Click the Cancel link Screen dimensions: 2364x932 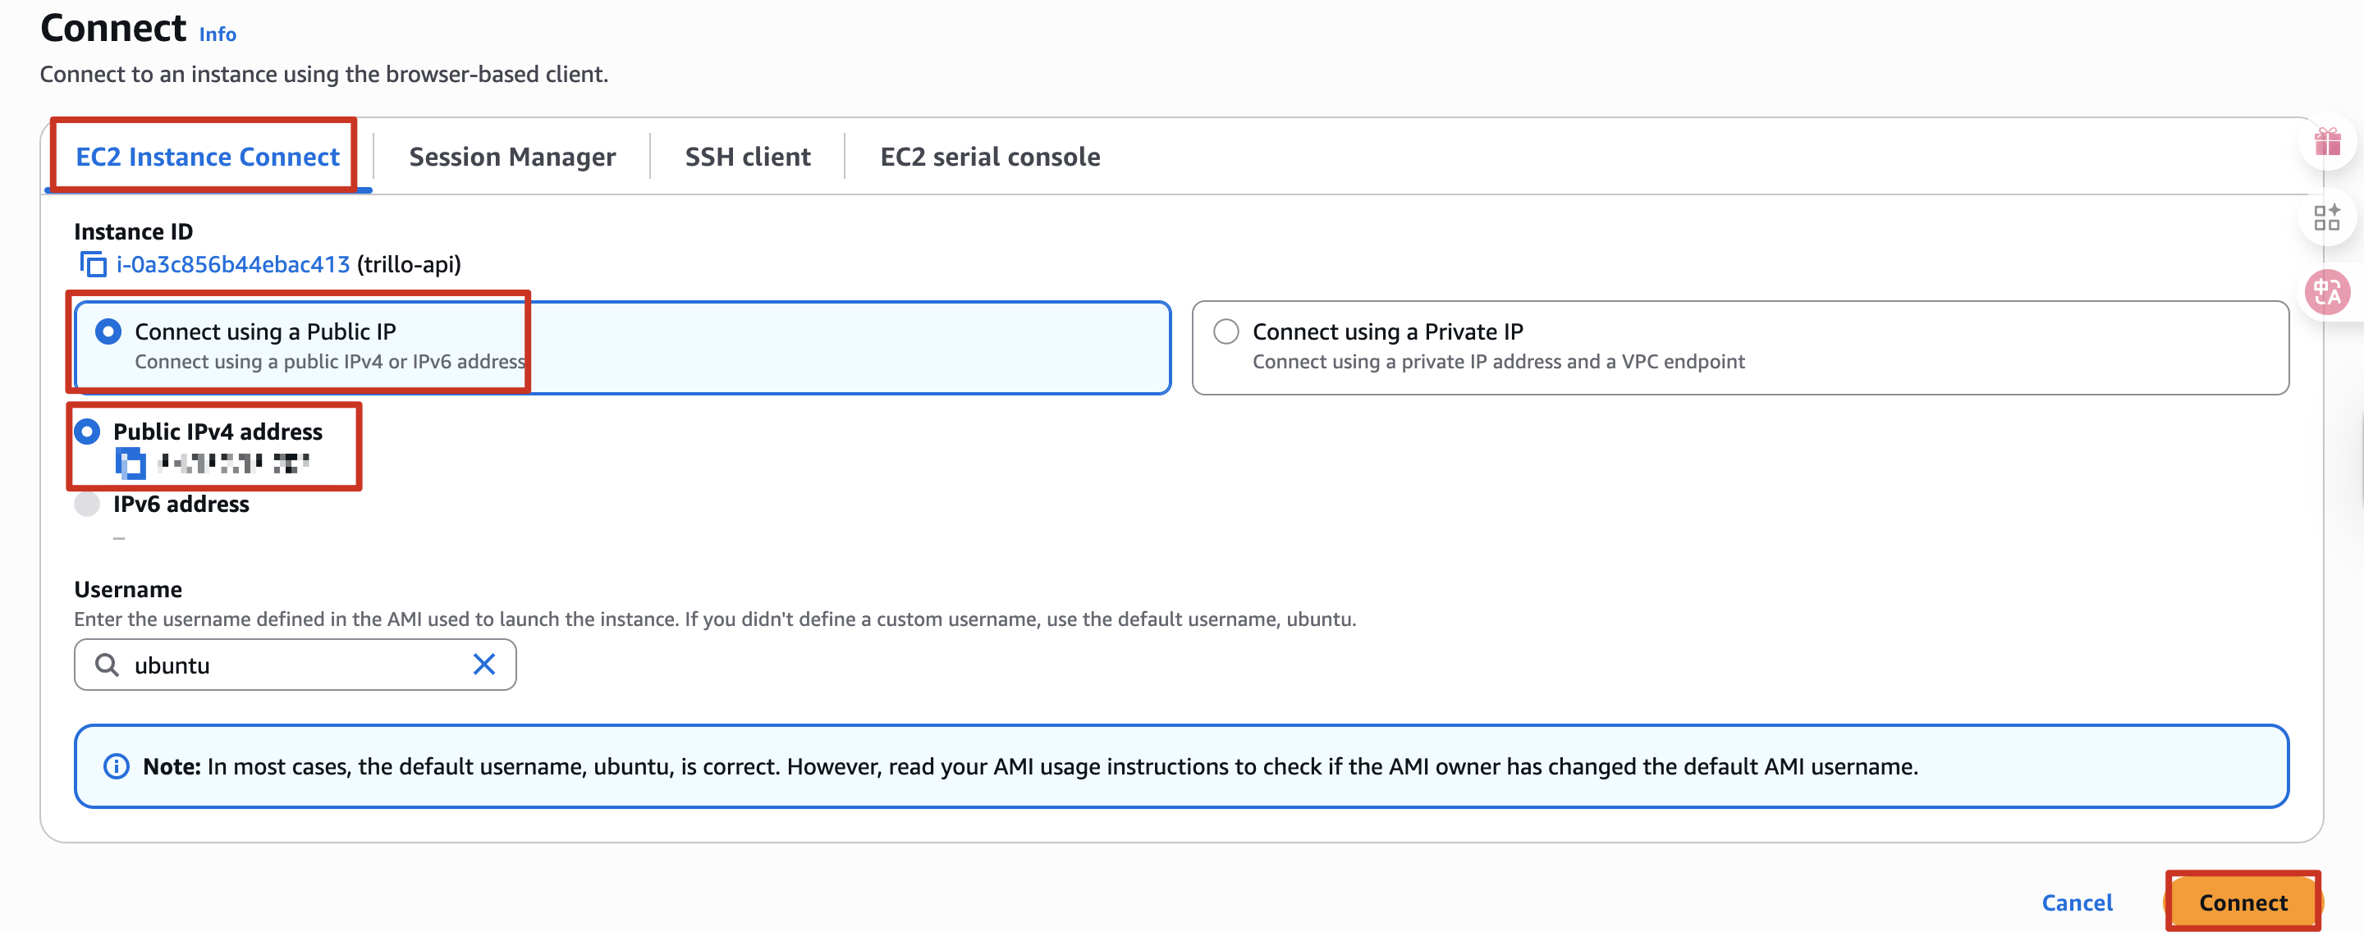click(2077, 902)
